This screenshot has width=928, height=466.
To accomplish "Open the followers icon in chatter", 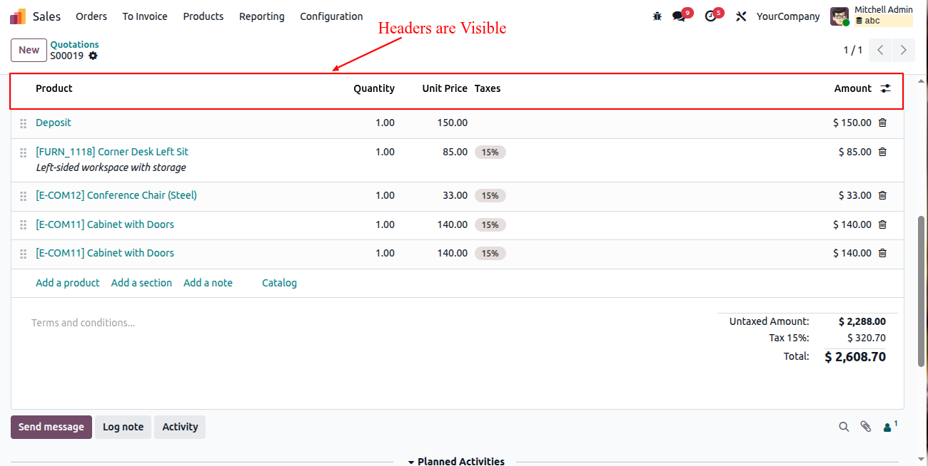I will [889, 427].
